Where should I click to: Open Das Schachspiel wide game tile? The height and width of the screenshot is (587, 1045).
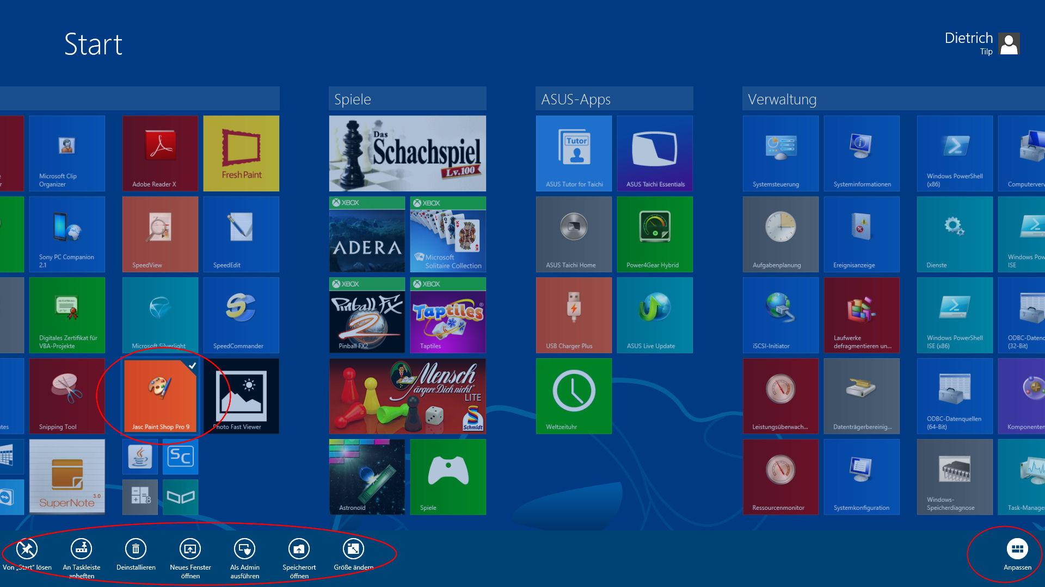pyautogui.click(x=407, y=153)
